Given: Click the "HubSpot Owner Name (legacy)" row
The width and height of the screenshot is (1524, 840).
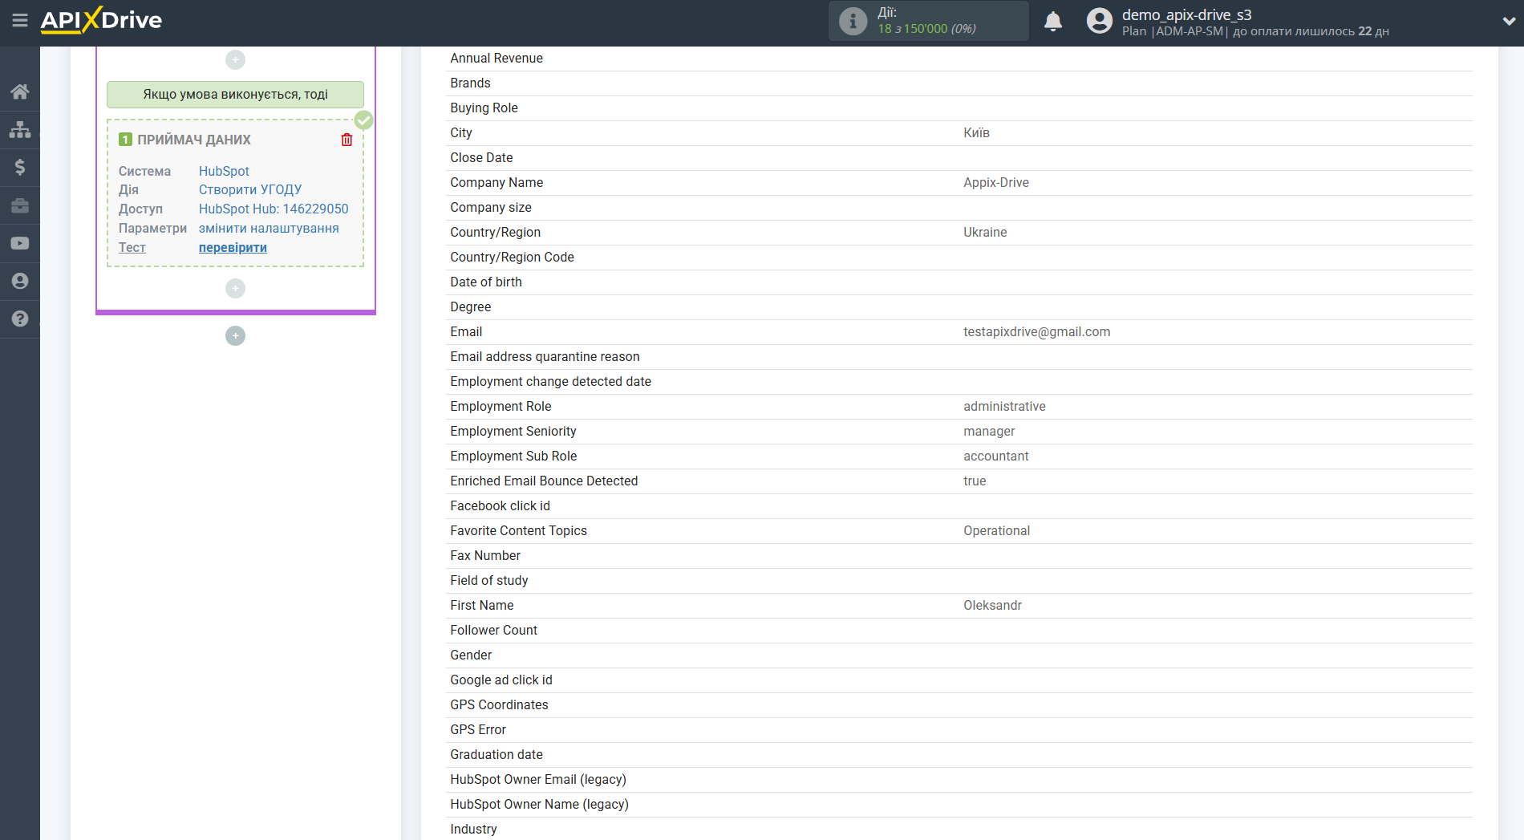Looking at the screenshot, I should [959, 804].
